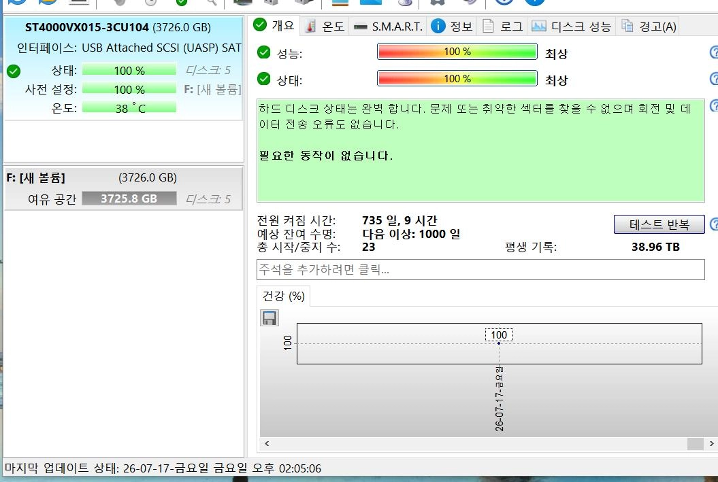Click the help icon next to 상태 rating 최상
The width and height of the screenshot is (718, 482).
[x=713, y=79]
